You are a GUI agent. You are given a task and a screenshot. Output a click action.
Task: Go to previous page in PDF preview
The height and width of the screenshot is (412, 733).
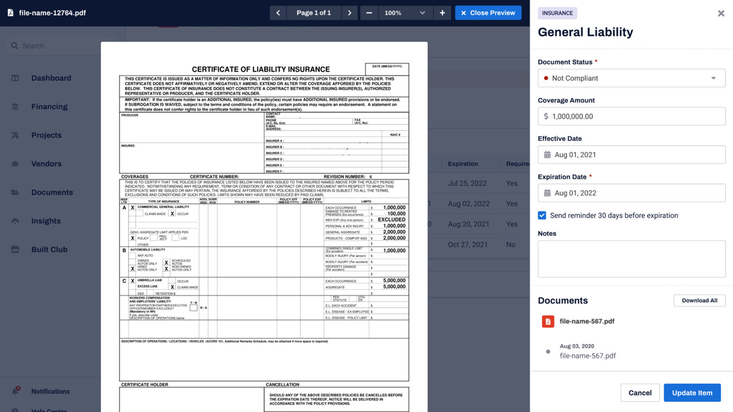pos(278,13)
